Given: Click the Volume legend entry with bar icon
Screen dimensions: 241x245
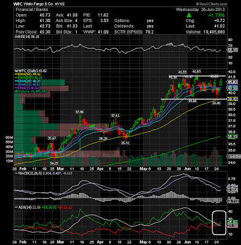Looking at the screenshot, I should click(31, 91).
